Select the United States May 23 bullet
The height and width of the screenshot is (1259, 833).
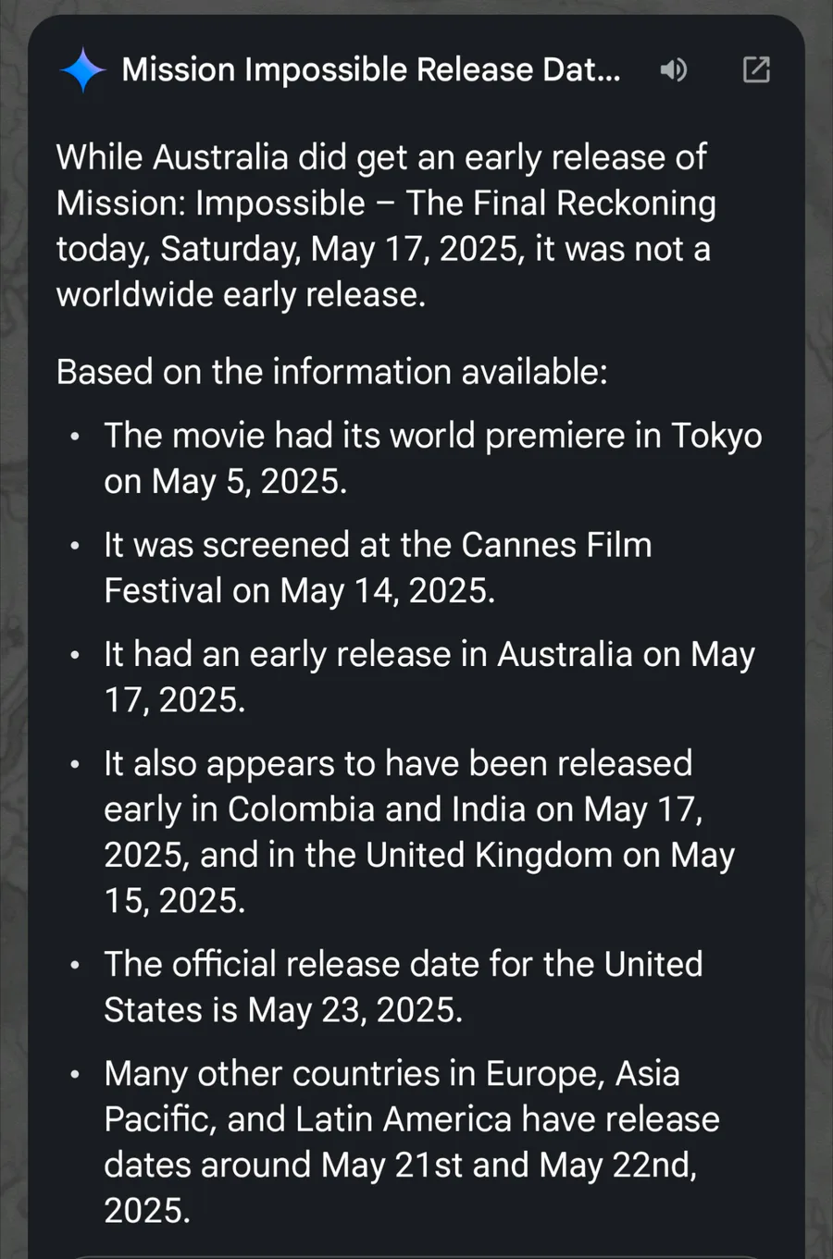(403, 986)
